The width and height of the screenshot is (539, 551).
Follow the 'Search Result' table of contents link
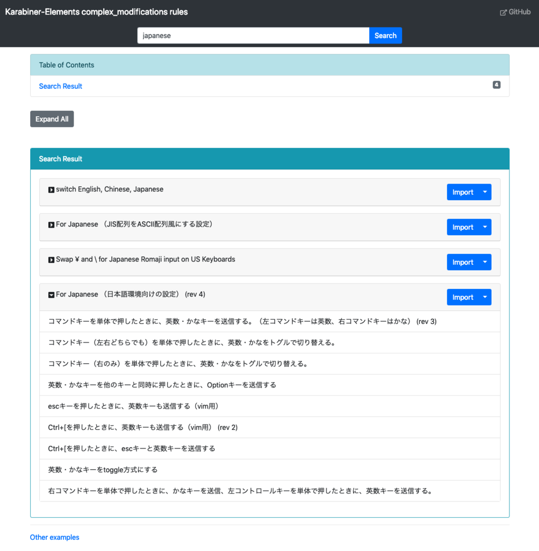pos(60,86)
